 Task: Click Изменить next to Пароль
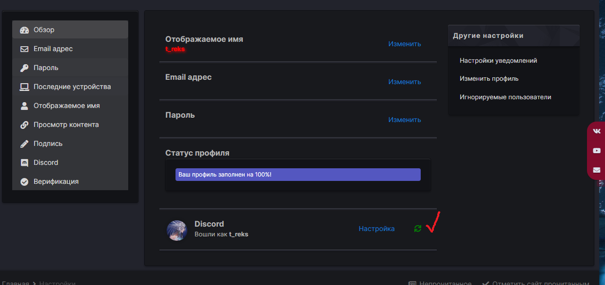(405, 120)
